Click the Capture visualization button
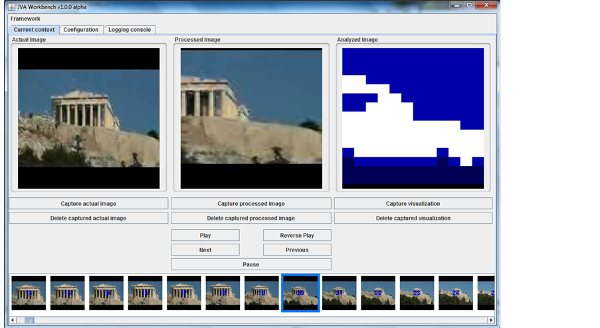 pos(413,204)
